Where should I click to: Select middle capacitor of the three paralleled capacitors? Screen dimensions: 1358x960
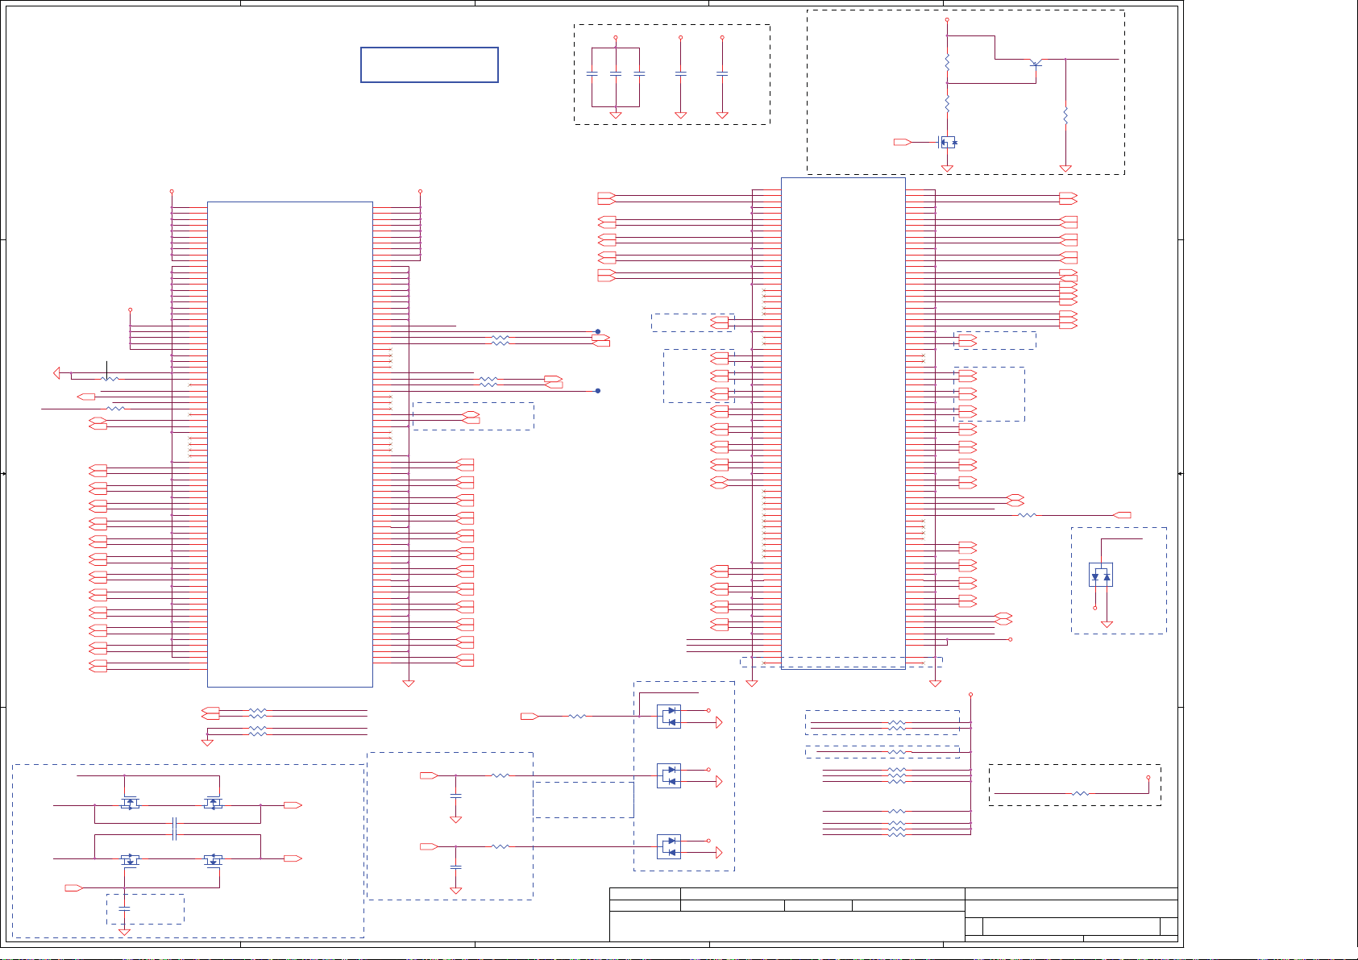click(616, 73)
